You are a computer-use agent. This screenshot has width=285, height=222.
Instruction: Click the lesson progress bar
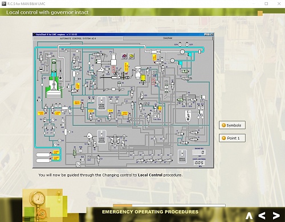[x=169, y=205]
